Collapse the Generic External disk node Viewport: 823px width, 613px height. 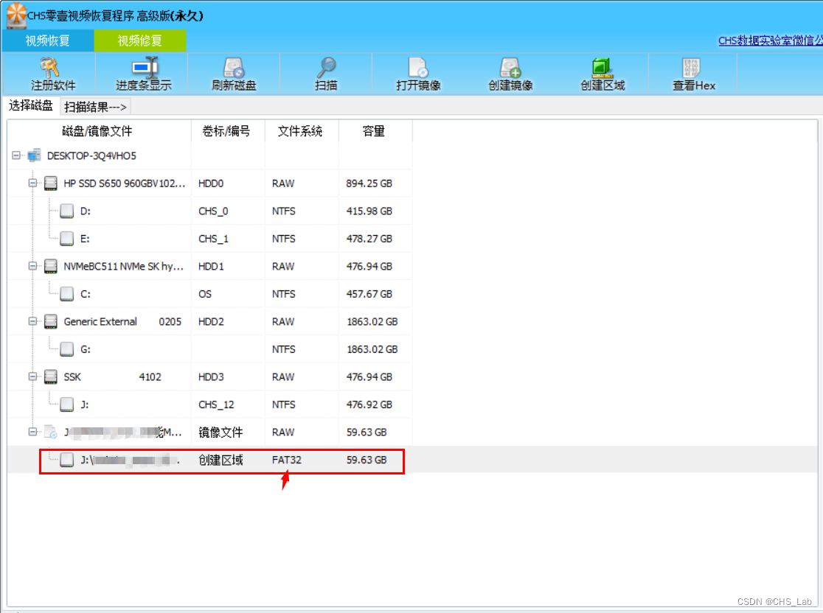(x=32, y=321)
